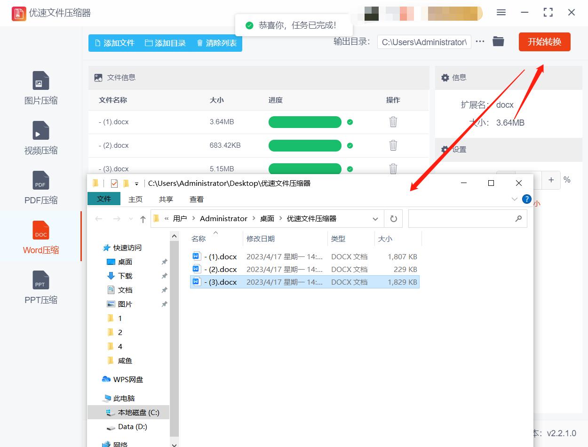Switch to PDF压缩 mode
Viewport: 588px width, 447px height.
pyautogui.click(x=40, y=188)
